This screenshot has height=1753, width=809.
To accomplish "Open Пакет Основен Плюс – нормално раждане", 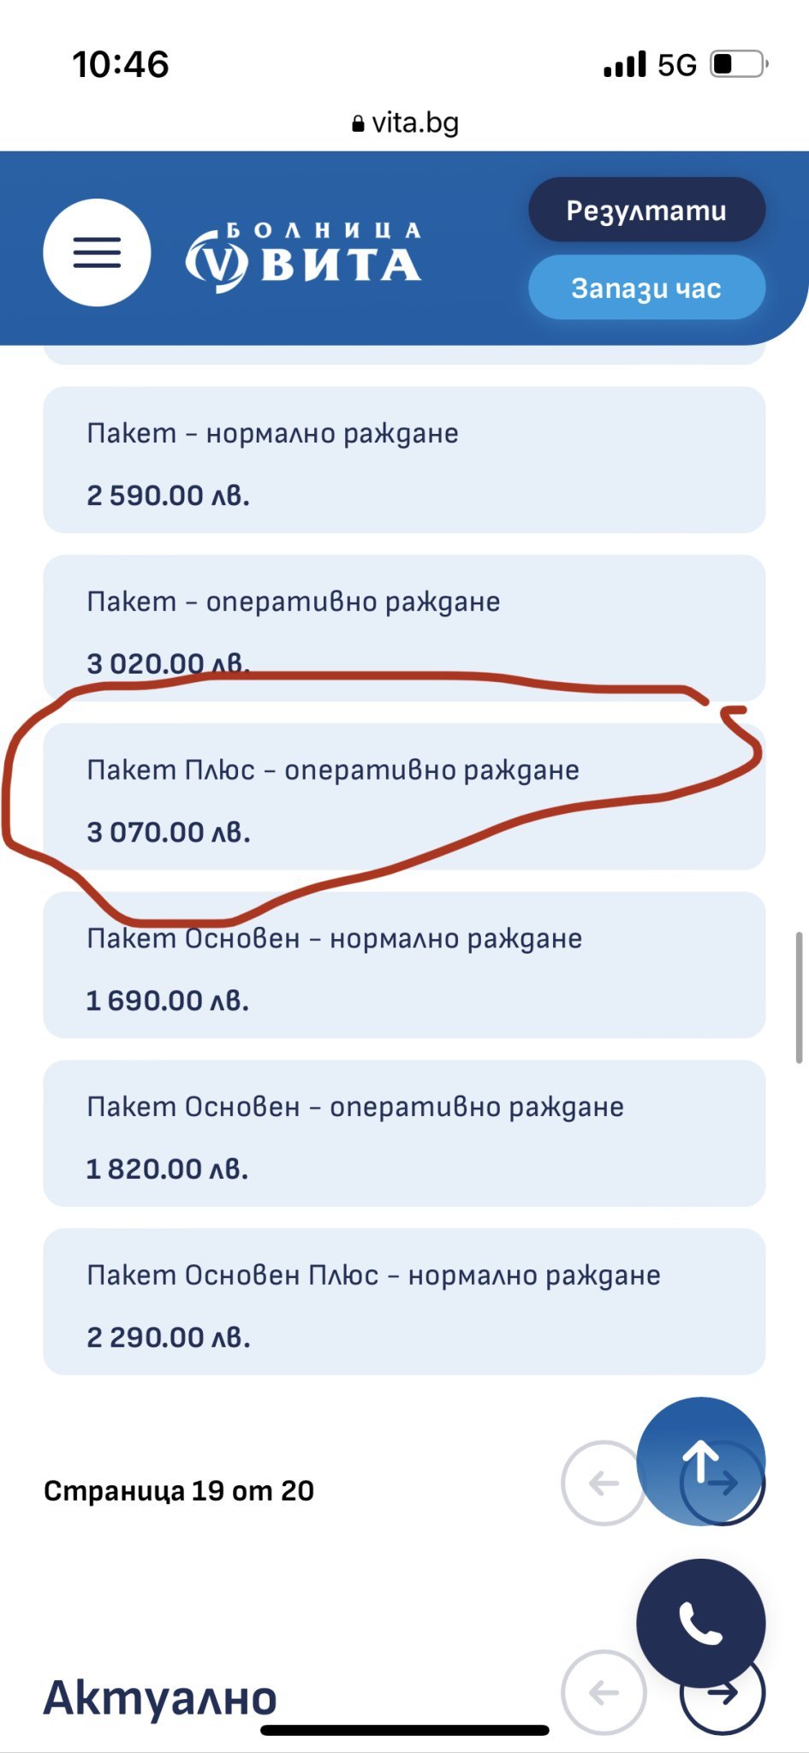I will pos(404,1302).
